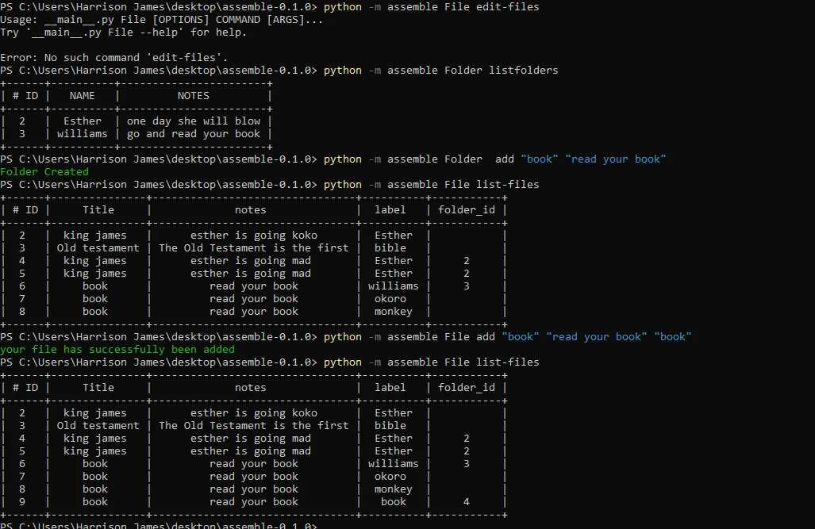Select "folder_id" header in upper list-files table
Image resolution: width=815 pixels, height=529 pixels.
click(467, 210)
